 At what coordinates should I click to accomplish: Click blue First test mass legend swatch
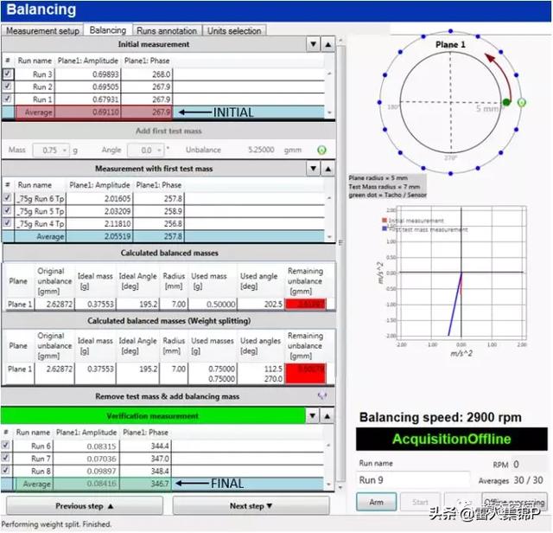coord(385,228)
